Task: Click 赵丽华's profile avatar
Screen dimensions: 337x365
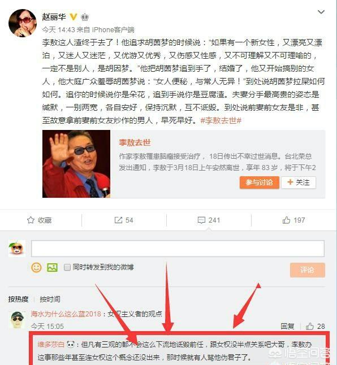Action: point(23,23)
